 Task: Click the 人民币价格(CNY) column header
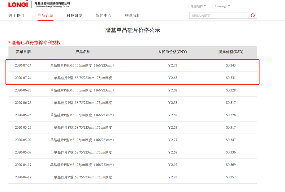point(173,52)
